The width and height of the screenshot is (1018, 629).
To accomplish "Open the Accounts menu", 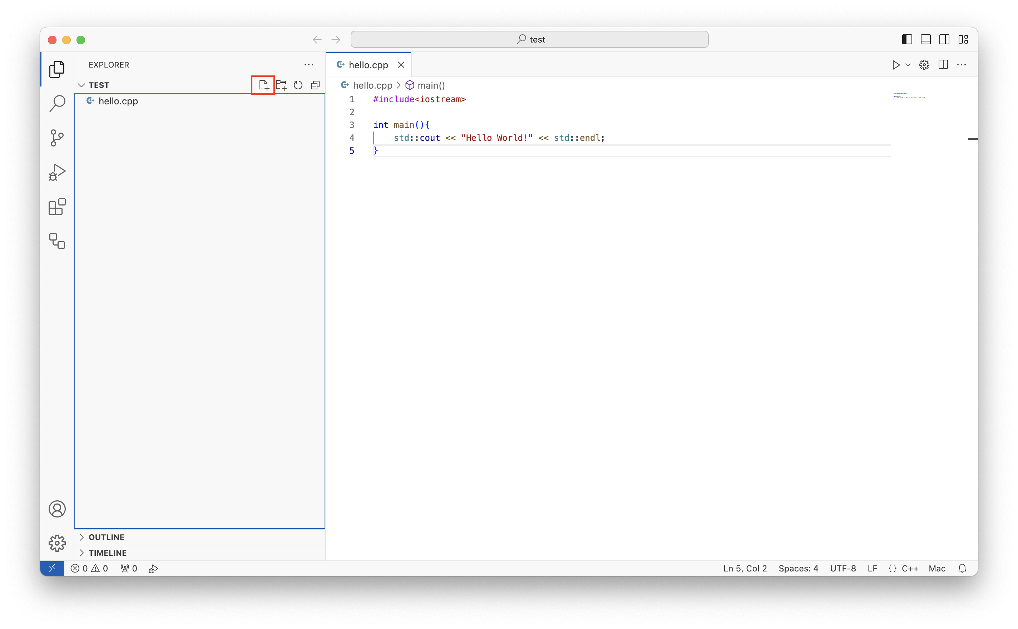I will click(x=57, y=509).
